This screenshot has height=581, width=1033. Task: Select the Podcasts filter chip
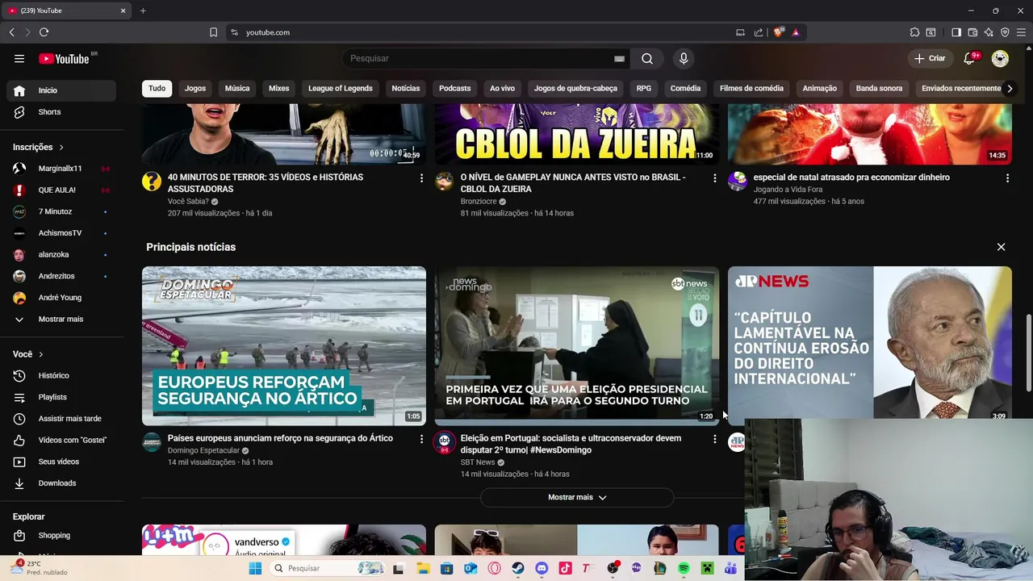454,89
